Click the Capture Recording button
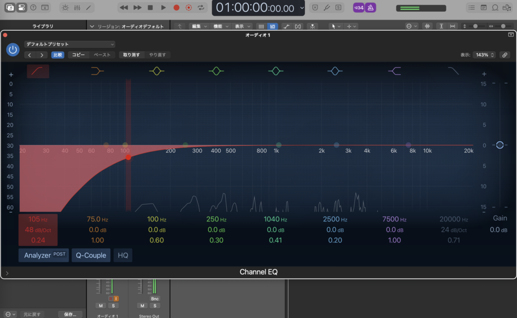Screen dimensions: 517x318 (x=189, y=8)
